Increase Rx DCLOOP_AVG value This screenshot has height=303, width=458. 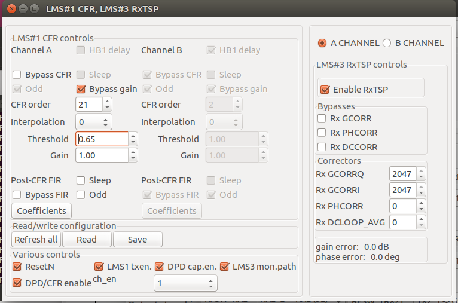point(421,219)
